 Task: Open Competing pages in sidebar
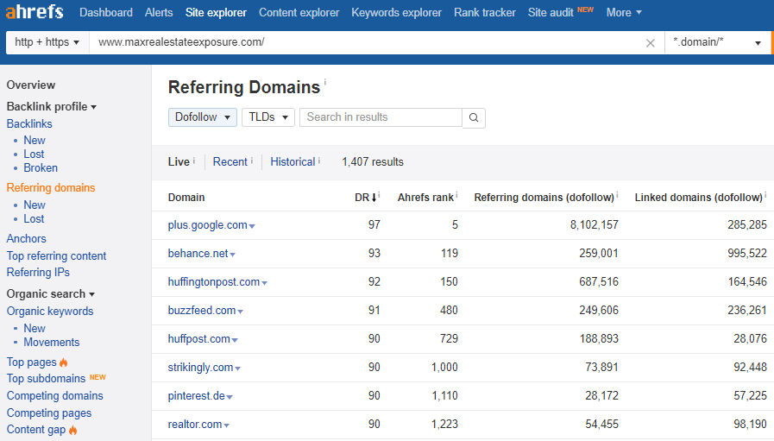pyautogui.click(x=49, y=413)
